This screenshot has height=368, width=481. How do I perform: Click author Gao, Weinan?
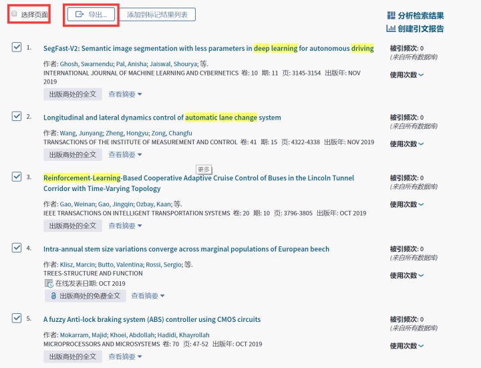pos(77,204)
